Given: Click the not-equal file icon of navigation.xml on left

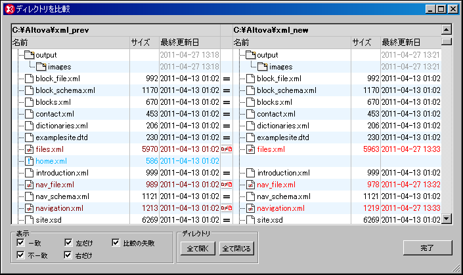Looking at the screenshot, I should coord(30,208).
